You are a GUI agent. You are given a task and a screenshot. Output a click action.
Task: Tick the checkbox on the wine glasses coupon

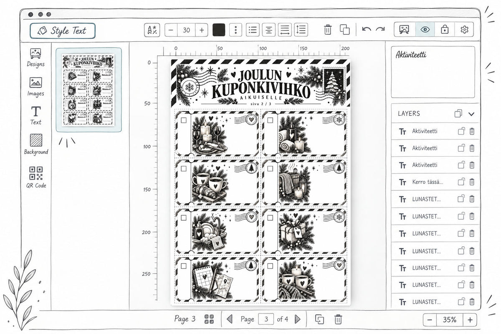[184, 120]
